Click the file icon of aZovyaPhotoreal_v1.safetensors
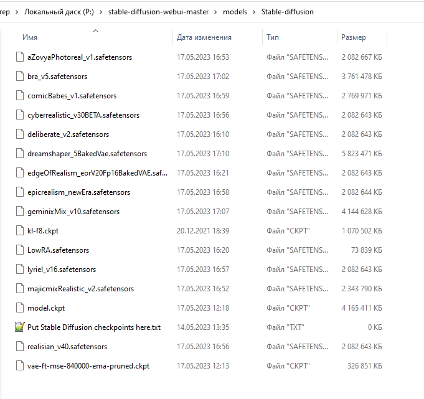 tap(20, 57)
